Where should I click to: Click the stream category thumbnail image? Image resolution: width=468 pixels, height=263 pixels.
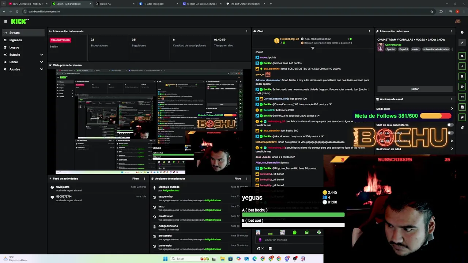pyautogui.click(x=381, y=47)
